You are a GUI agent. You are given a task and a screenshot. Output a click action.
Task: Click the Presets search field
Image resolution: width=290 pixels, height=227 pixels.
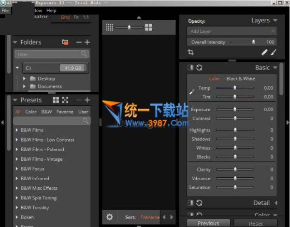(x=52, y=121)
